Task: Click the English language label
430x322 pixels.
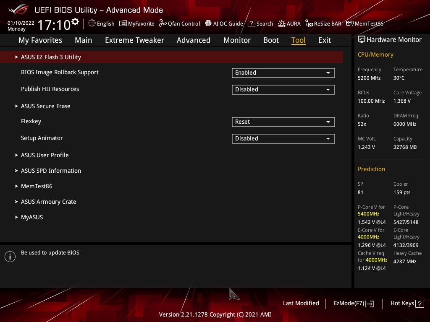Action: click(x=105, y=24)
